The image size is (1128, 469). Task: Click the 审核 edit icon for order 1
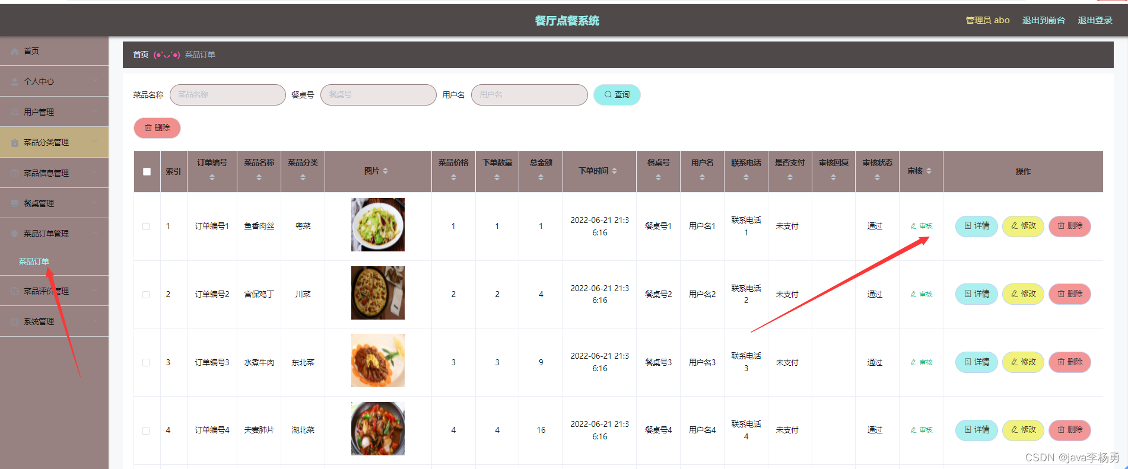click(x=914, y=226)
